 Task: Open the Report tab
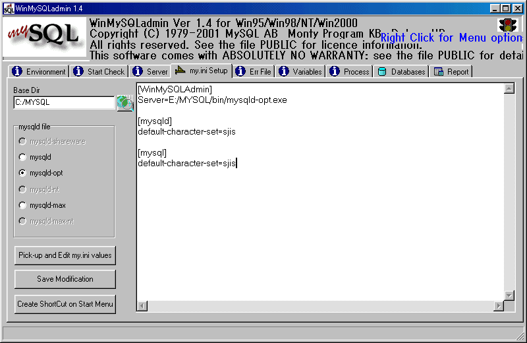(x=451, y=71)
